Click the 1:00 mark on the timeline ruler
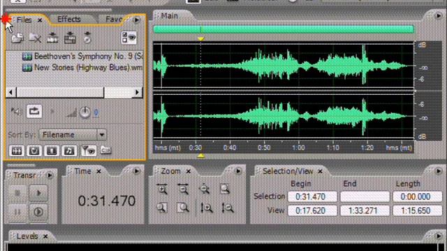 [298, 148]
